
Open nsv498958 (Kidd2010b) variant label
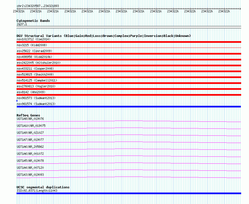pyautogui.click(x=34, y=57)
